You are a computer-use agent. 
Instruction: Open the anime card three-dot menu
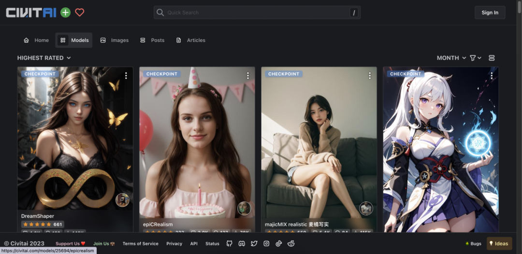point(492,76)
